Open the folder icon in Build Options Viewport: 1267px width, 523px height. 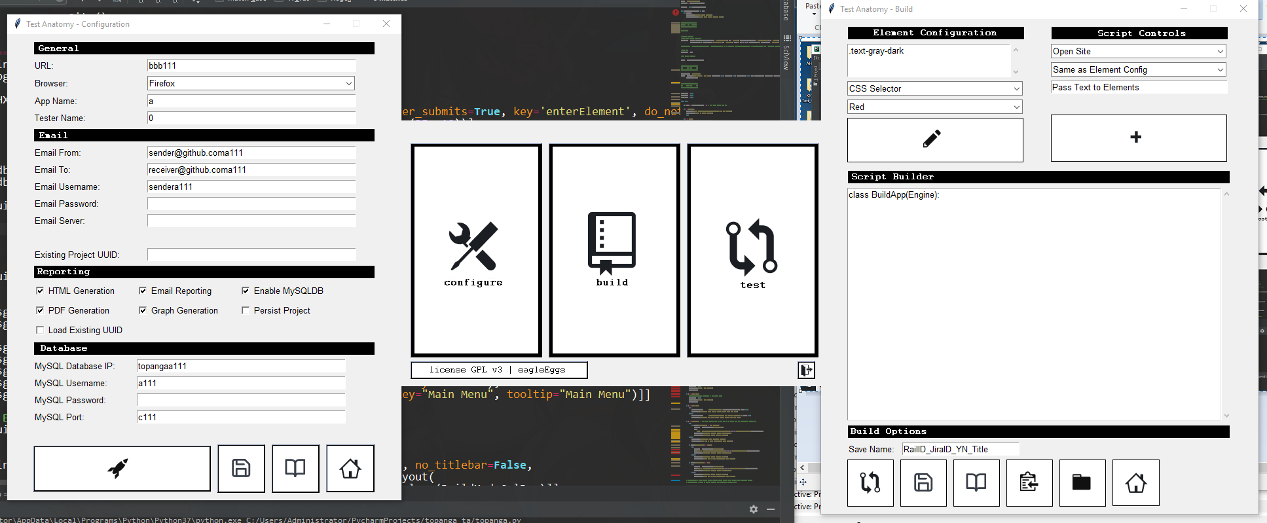tap(1082, 483)
